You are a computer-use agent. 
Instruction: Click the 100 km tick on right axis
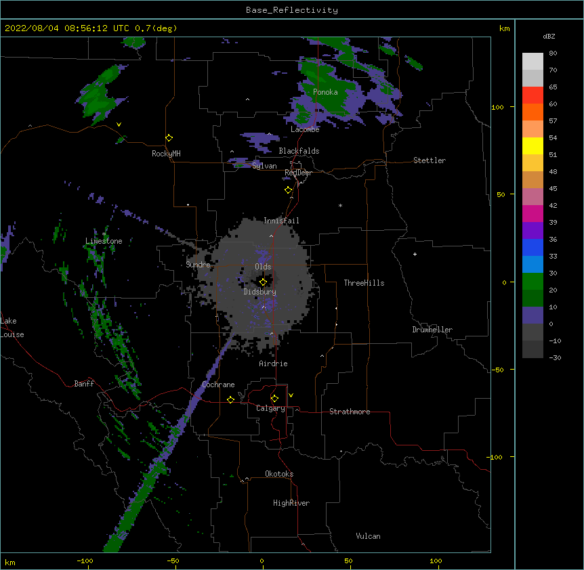point(497,107)
